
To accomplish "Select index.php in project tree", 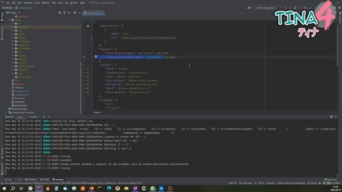I will point(19,102).
